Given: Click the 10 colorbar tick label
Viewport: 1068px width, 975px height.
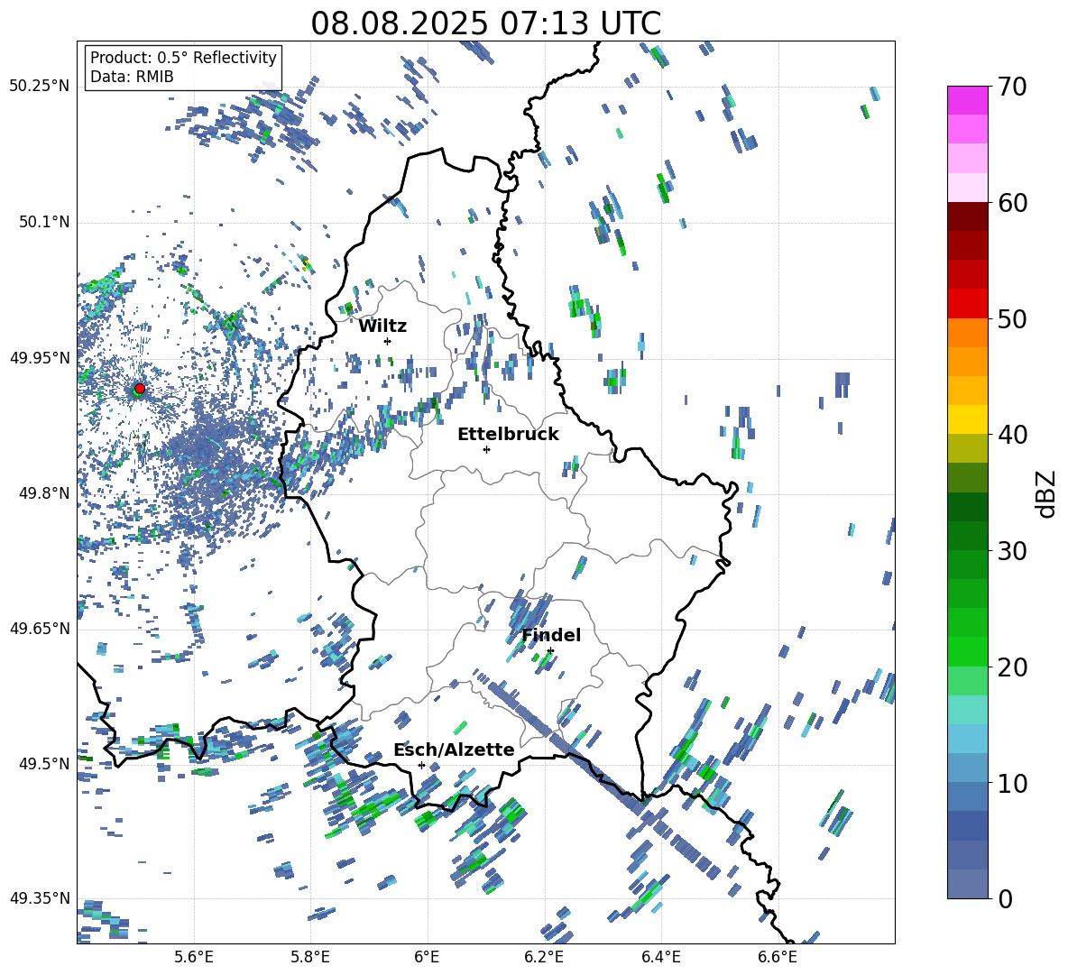Looking at the screenshot, I should (1011, 783).
